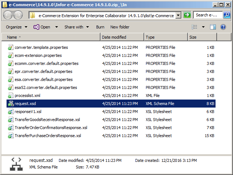Screen dimensions: 233x175
Task: Click the change view icon
Action: point(194,27)
